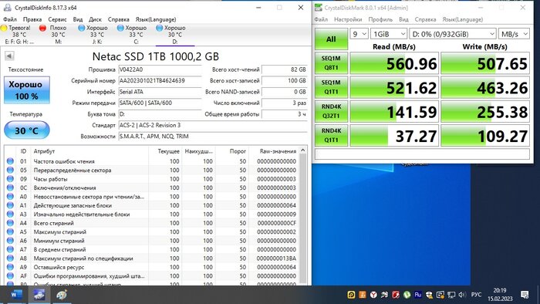Open Файл menu in CrystalDiskInfo
This screenshot has width=540, height=304.
coord(10,19)
